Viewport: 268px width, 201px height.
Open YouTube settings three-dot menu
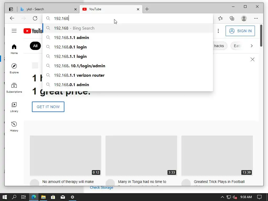(218, 31)
